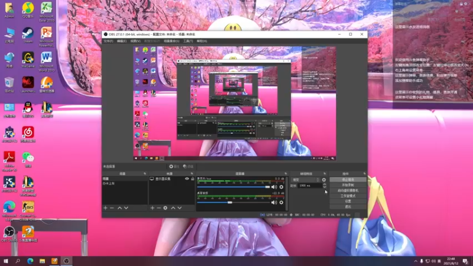The height and width of the screenshot is (266, 473).
Task: Mute the microphone track speaker icon
Action: (274, 187)
